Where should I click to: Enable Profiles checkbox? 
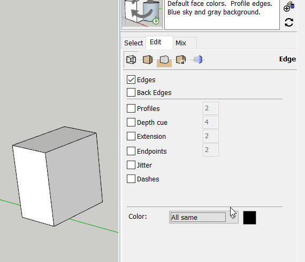[131, 108]
